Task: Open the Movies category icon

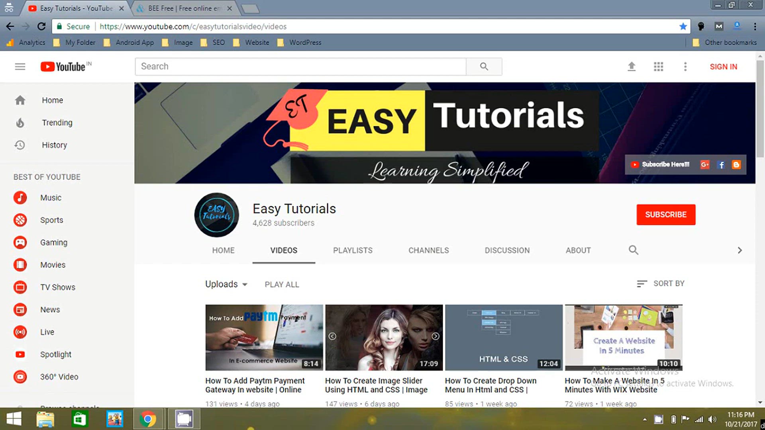Action: tap(20, 265)
